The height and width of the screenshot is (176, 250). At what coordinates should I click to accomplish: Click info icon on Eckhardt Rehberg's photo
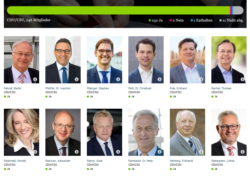pyautogui.click(x=201, y=152)
